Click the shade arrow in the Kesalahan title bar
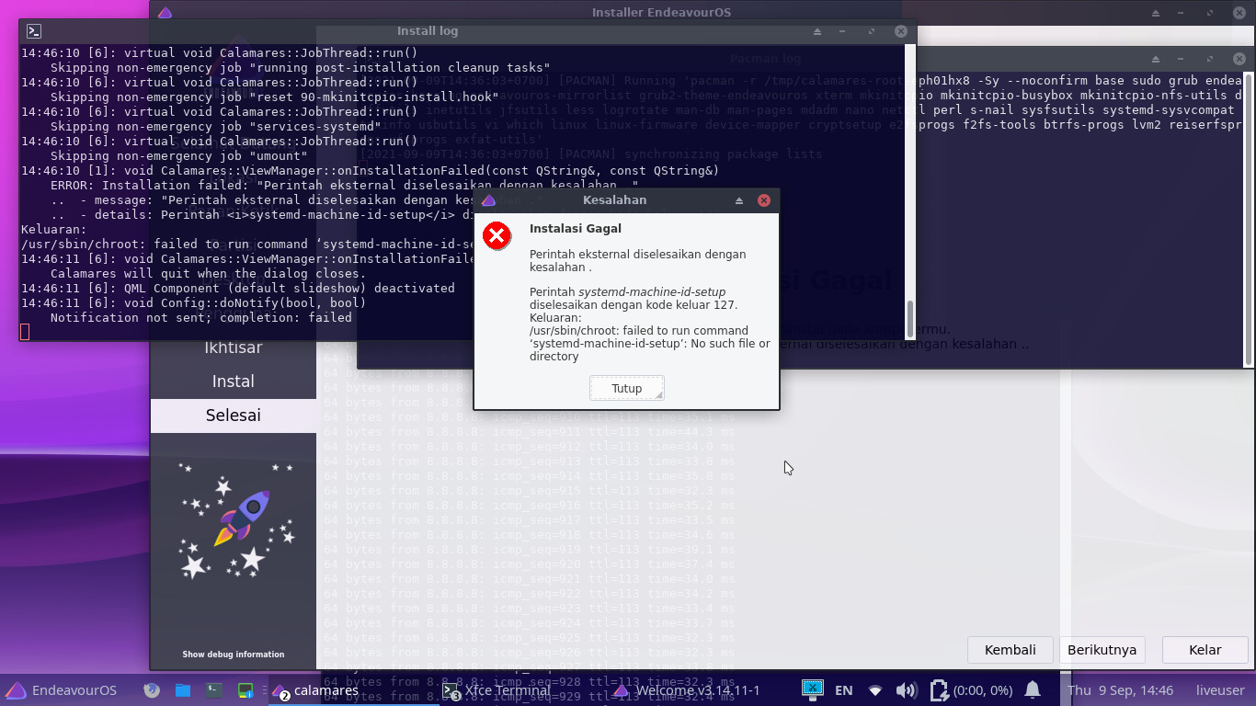Viewport: 1256px width, 706px height. pyautogui.click(x=739, y=200)
